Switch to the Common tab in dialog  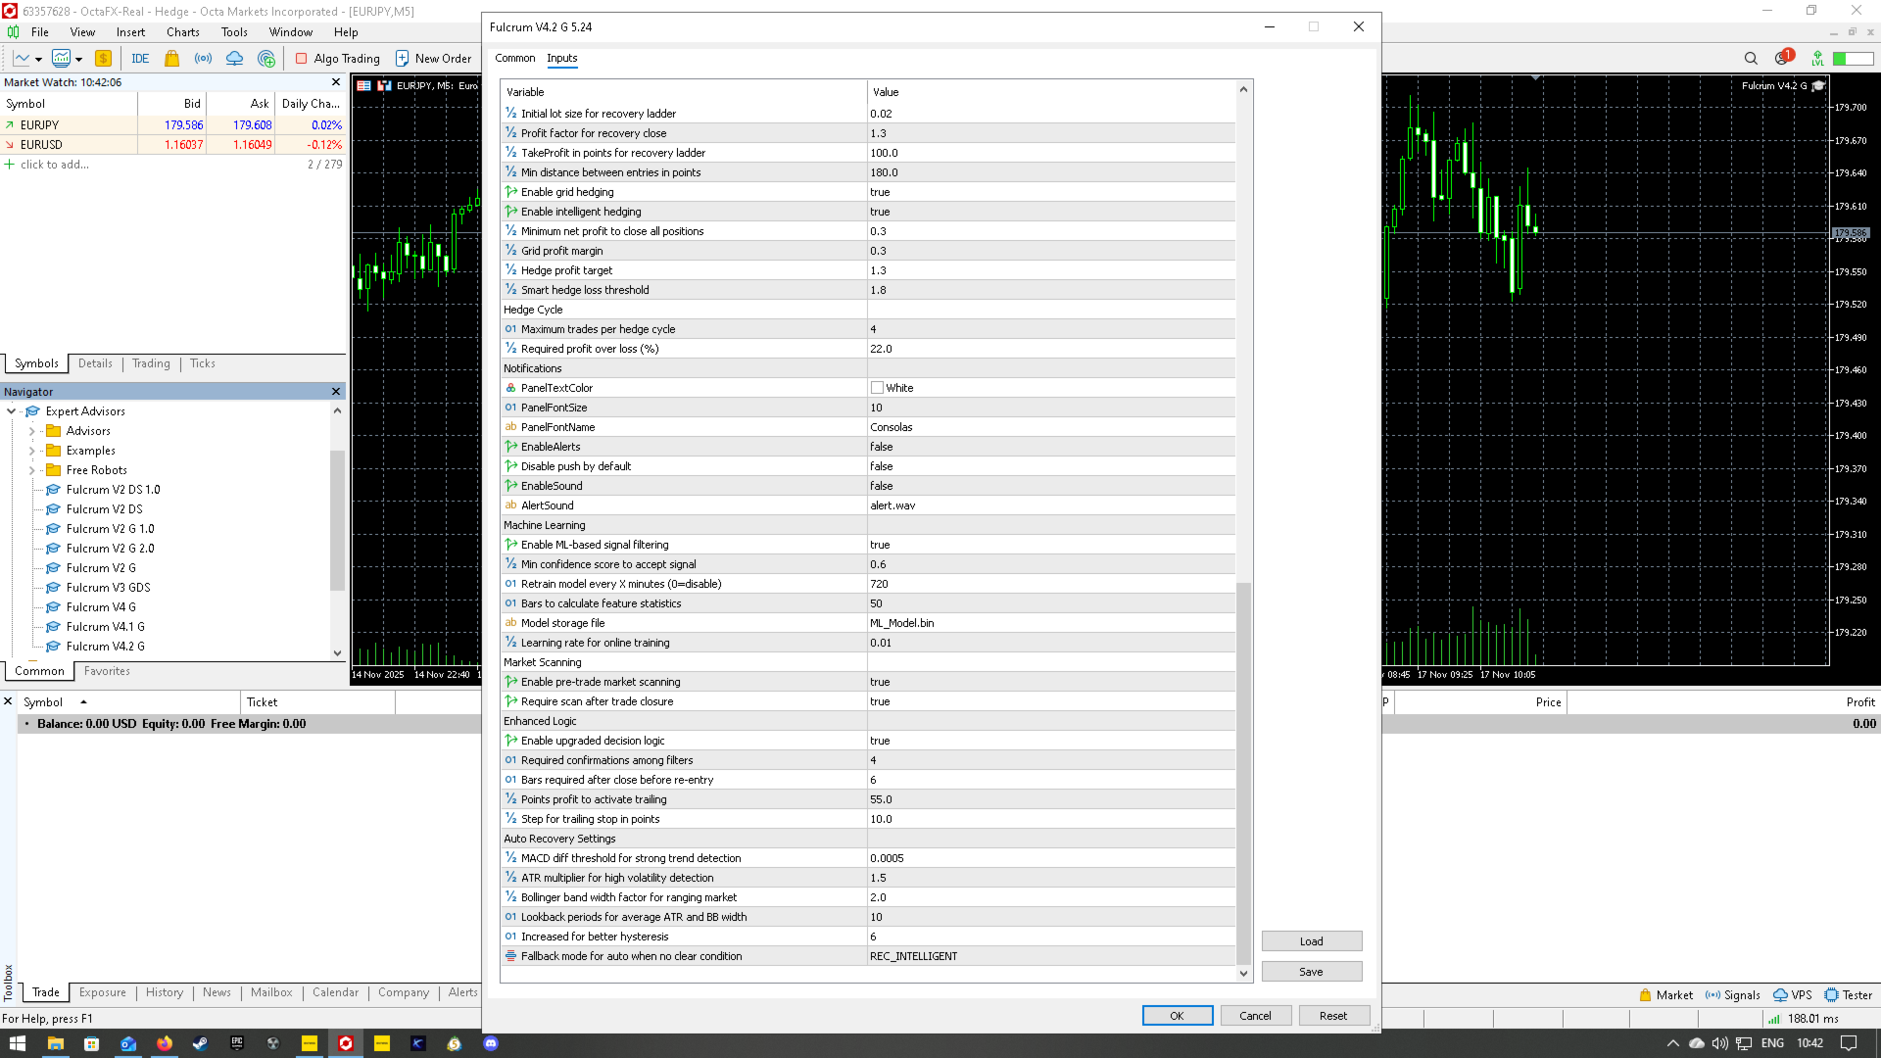pos(514,59)
